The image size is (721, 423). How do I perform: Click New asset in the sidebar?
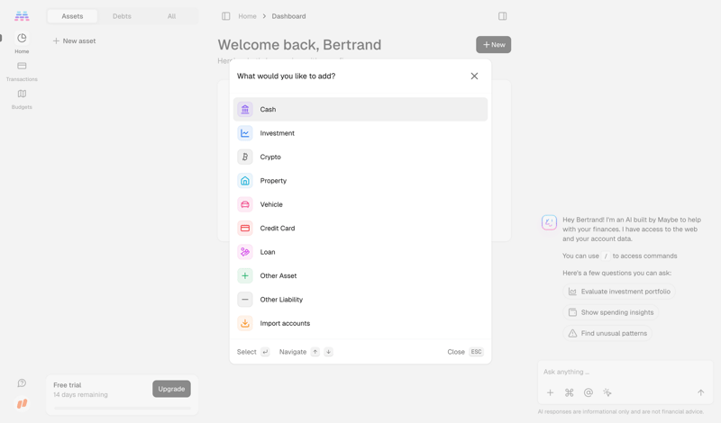click(74, 40)
